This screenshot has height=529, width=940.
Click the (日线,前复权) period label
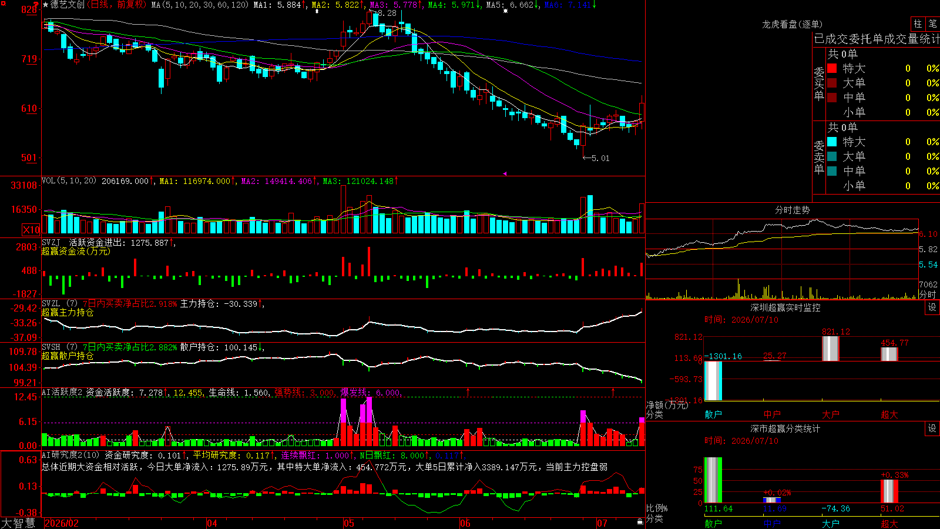tap(116, 5)
